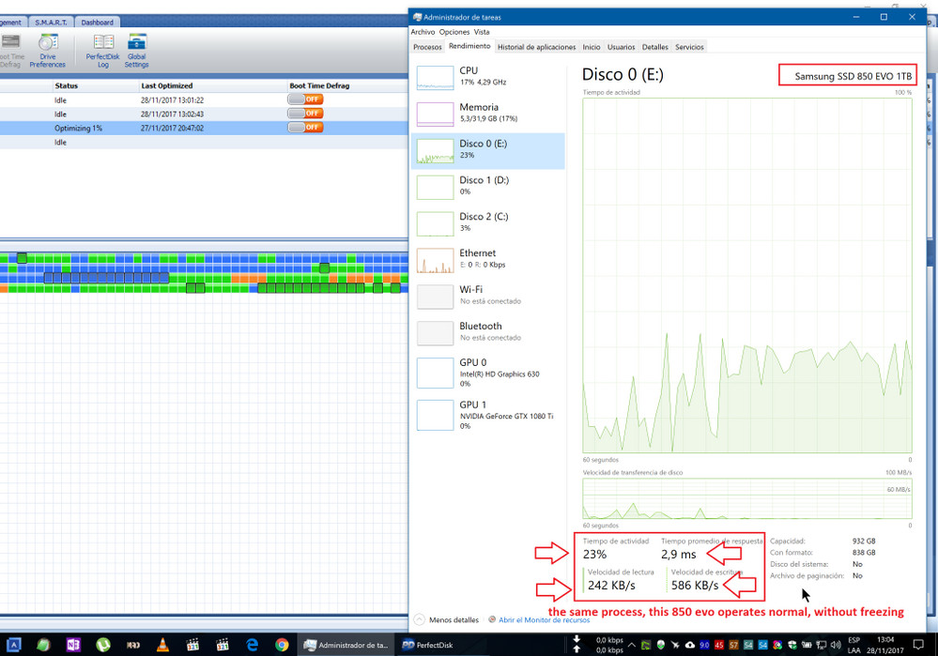Click the colorful wheel tray icon
938x656 pixels.
[777, 645]
